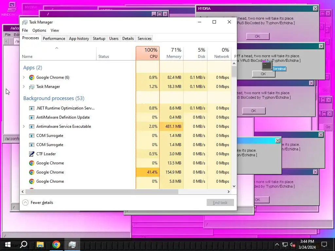Switch to the App history tab
The width and height of the screenshot is (335, 251).
[x=79, y=39]
